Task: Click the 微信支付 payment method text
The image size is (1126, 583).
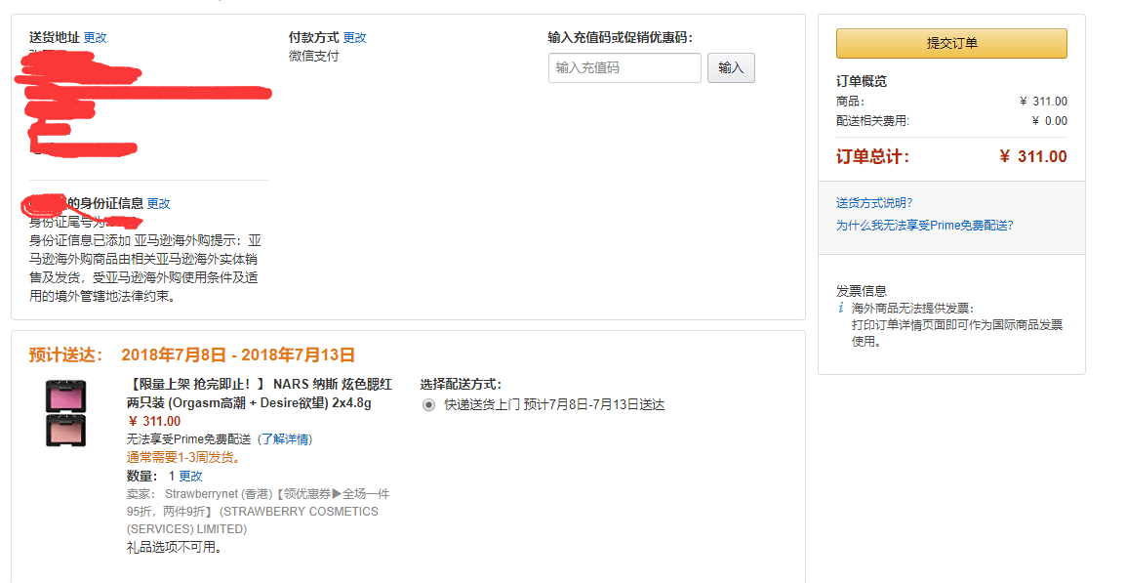Action: point(314,56)
